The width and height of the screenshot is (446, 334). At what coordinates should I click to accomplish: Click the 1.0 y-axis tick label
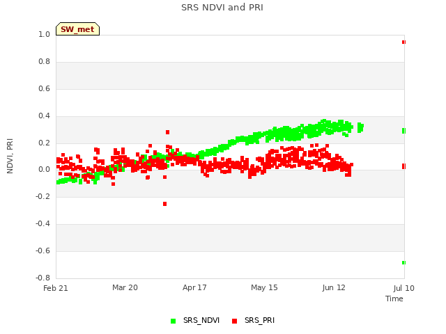(x=44, y=34)
